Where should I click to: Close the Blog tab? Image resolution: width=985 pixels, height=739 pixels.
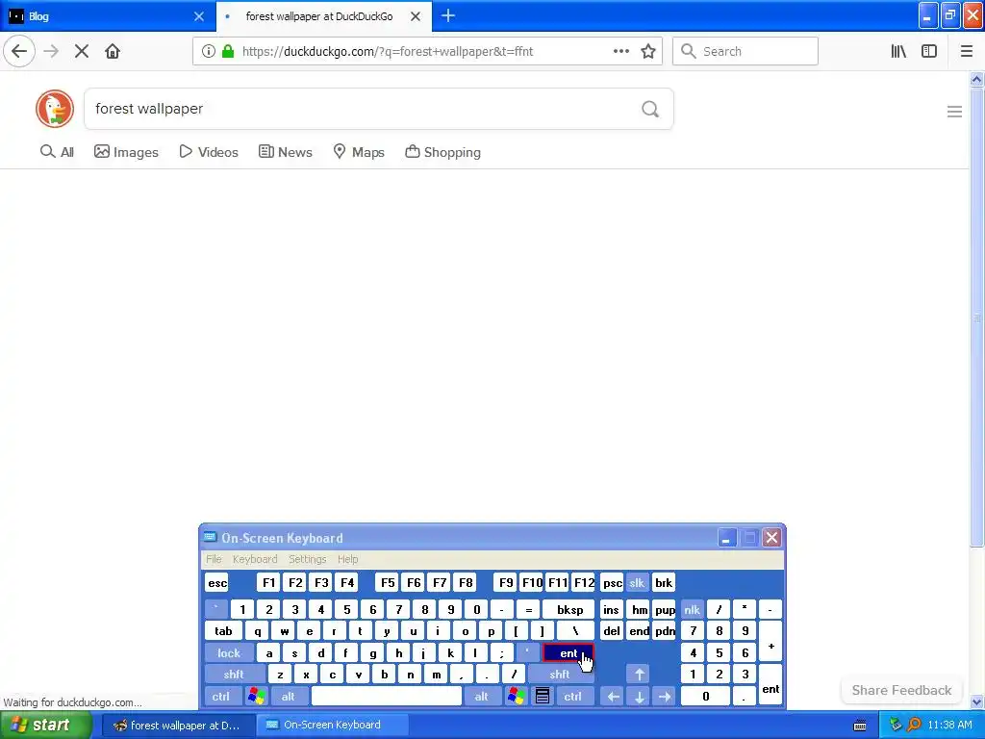[x=199, y=16]
